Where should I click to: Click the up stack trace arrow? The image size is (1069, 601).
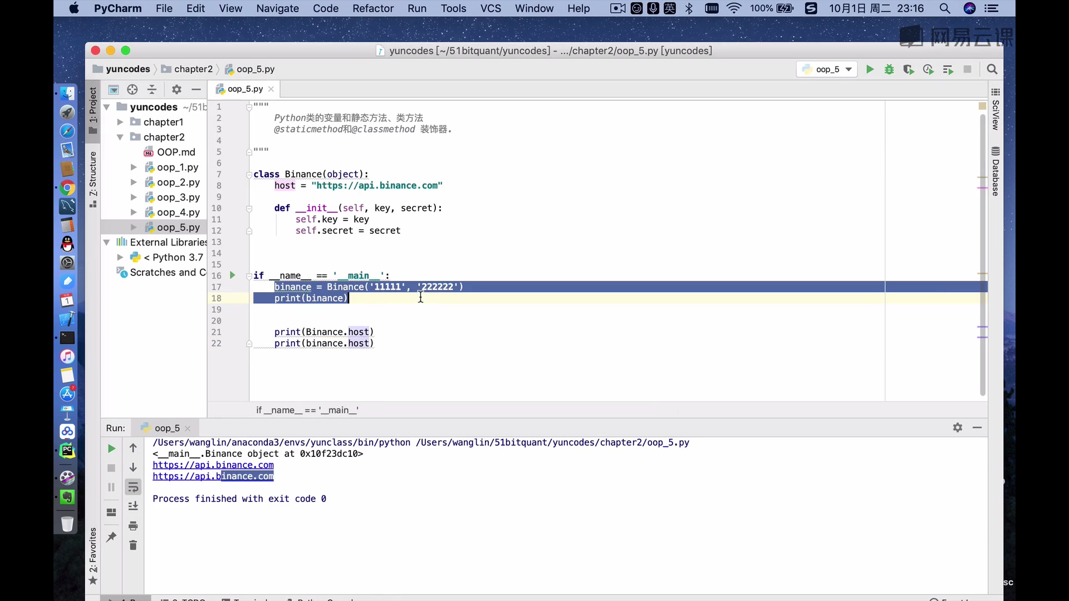tap(133, 448)
